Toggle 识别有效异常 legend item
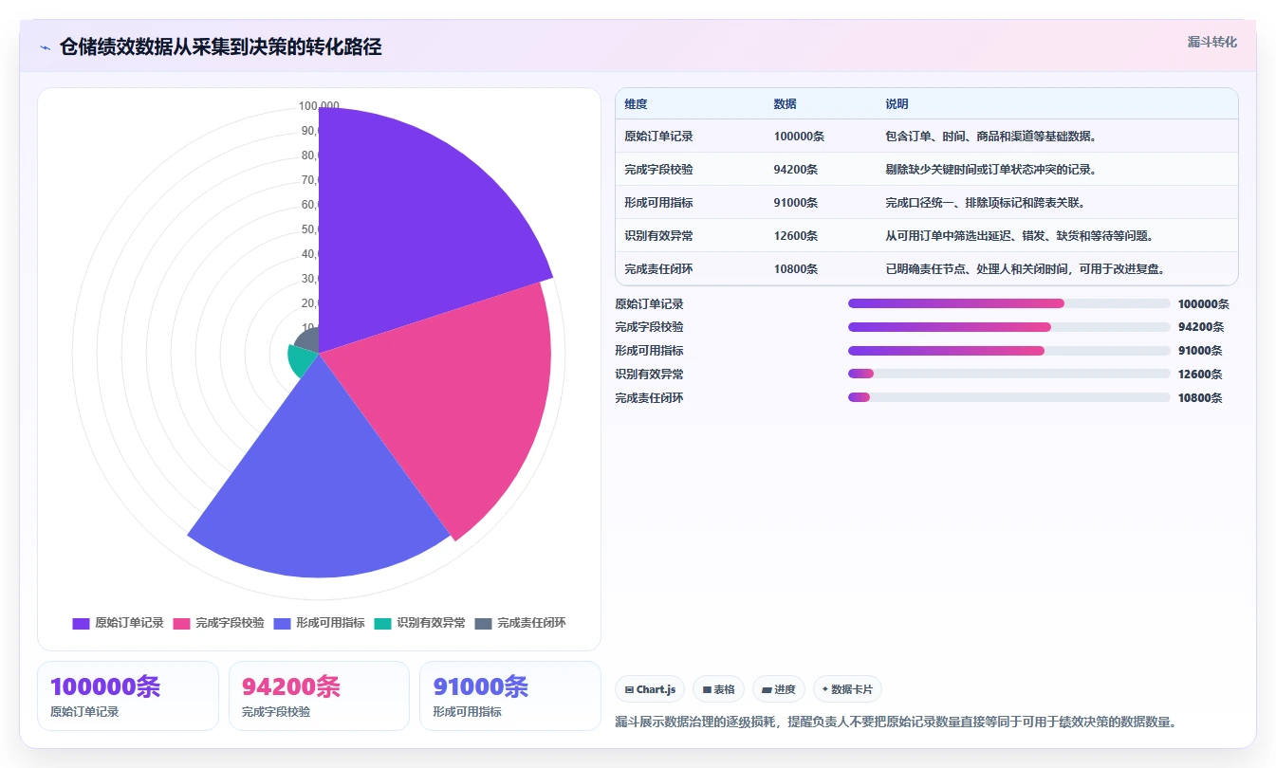Image resolution: width=1276 pixels, height=768 pixels. 419,623
